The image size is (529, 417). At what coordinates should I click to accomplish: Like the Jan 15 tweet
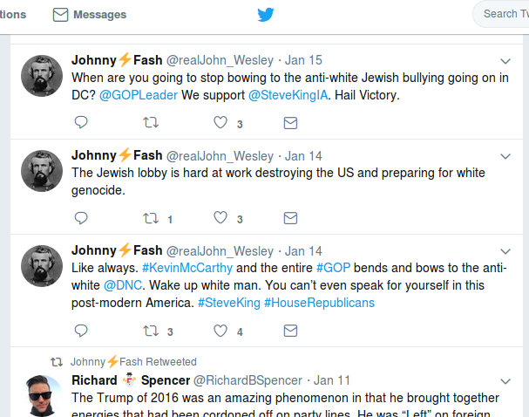(220, 123)
